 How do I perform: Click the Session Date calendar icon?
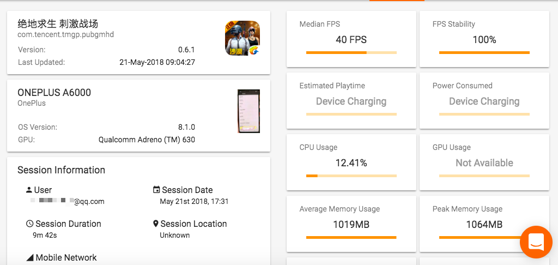[x=156, y=190]
